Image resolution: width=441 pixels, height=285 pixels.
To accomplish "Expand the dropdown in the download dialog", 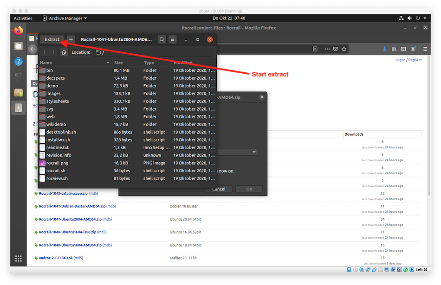I will tap(254, 152).
